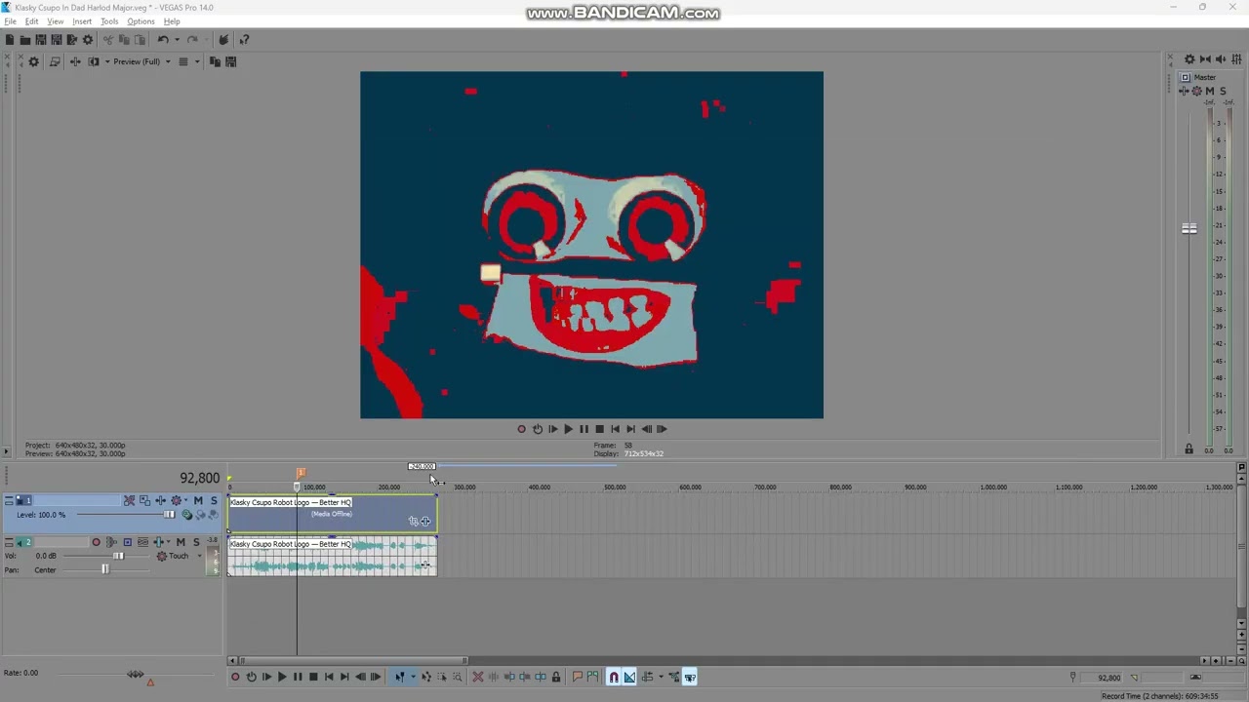Open Preview (Full) quality dropdown

141,61
